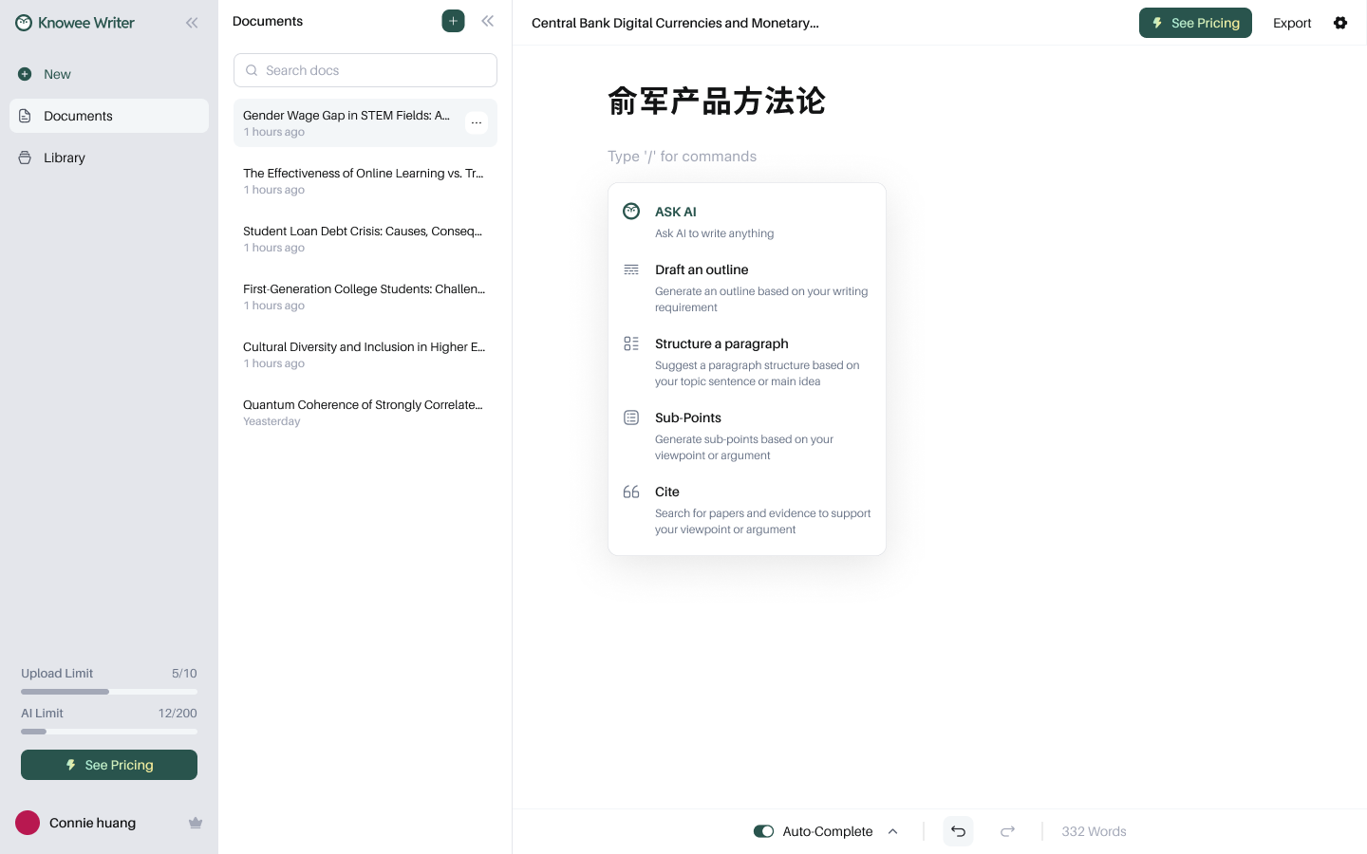Click the 332 Words counter
Image resolution: width=1367 pixels, height=854 pixels.
(1094, 831)
